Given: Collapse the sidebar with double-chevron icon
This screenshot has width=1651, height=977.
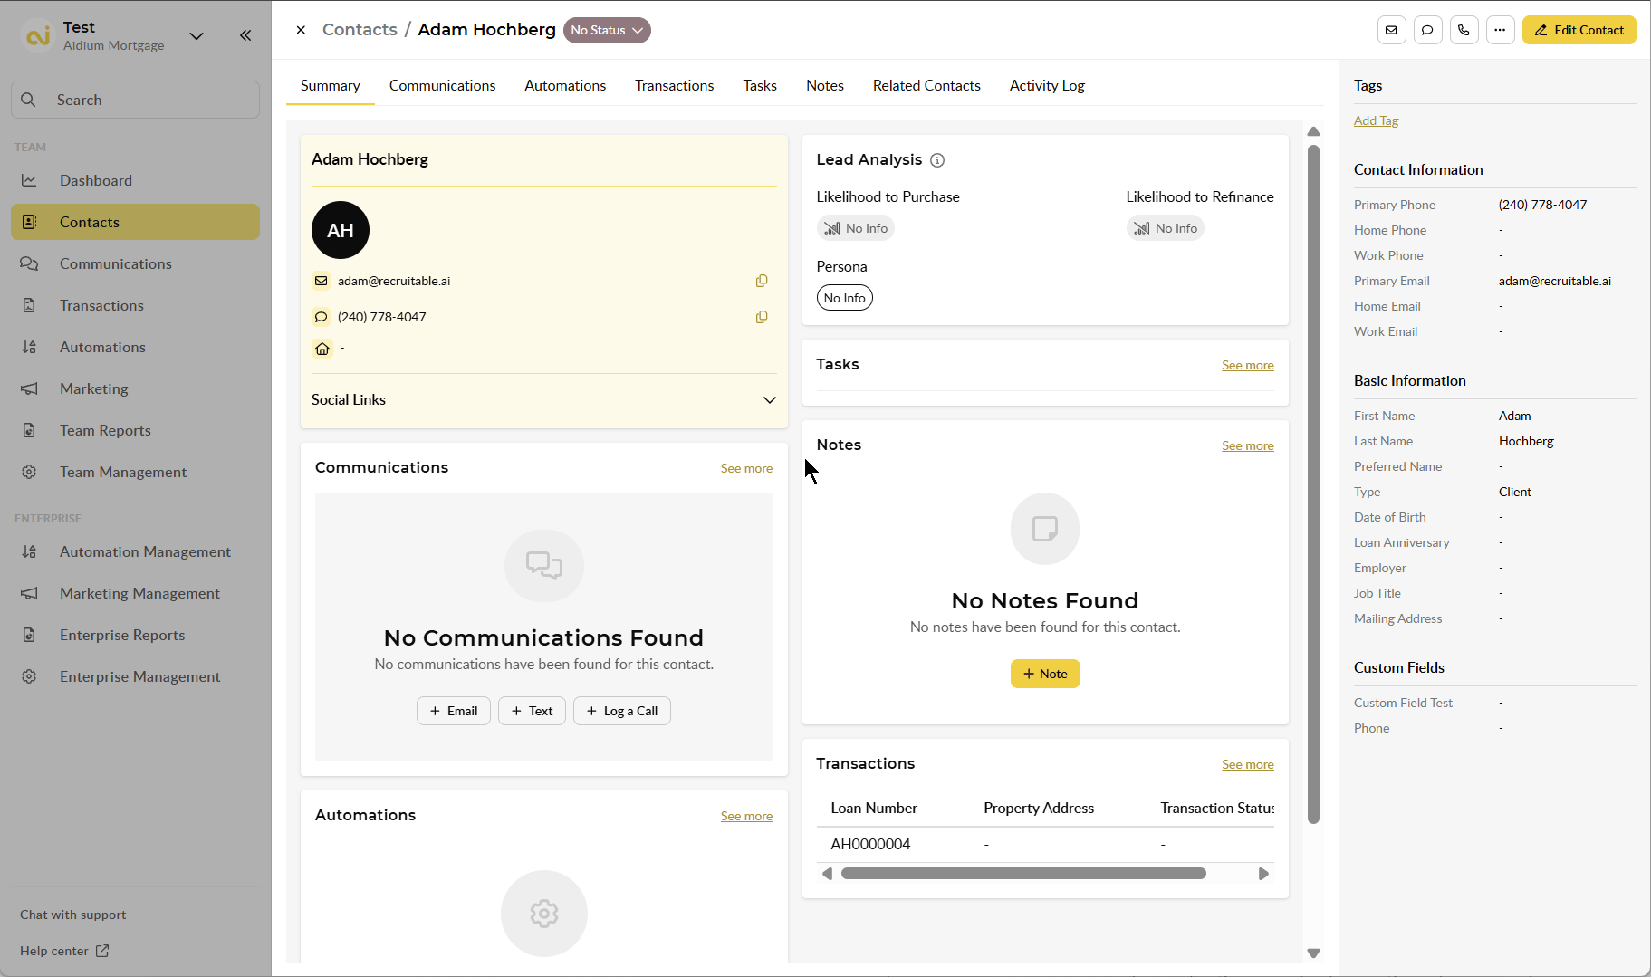Looking at the screenshot, I should 245,35.
